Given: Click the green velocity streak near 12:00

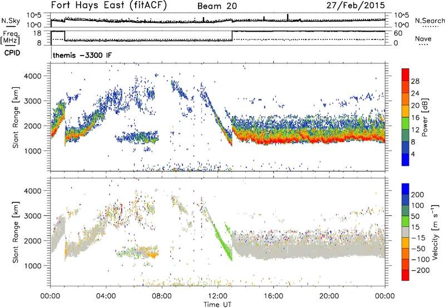Looking at the screenshot, I should [222, 241].
